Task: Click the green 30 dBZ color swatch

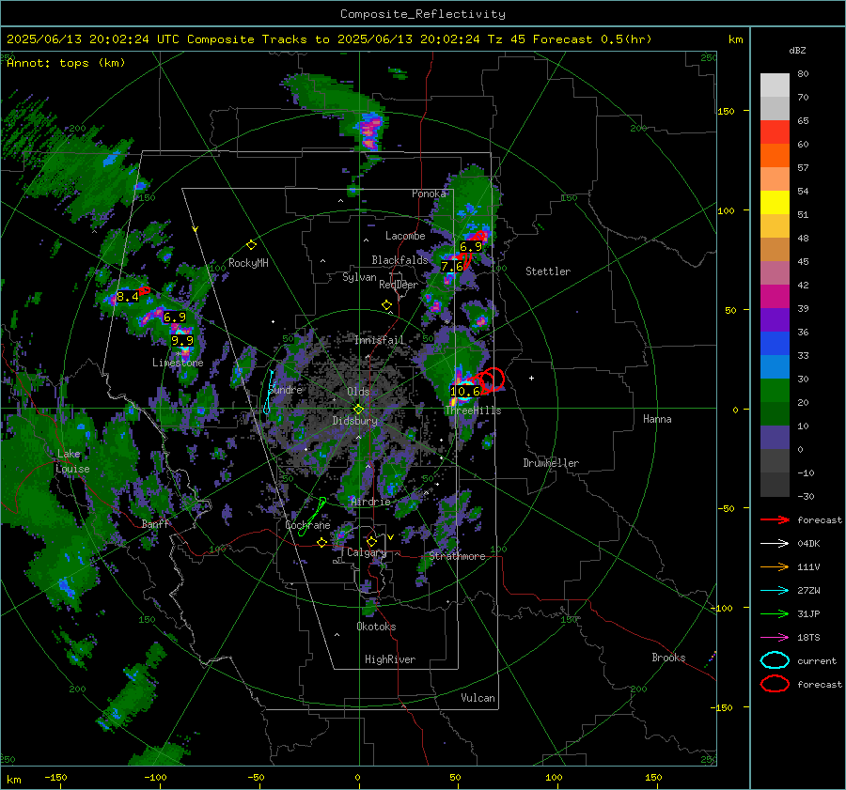Action: (x=775, y=390)
